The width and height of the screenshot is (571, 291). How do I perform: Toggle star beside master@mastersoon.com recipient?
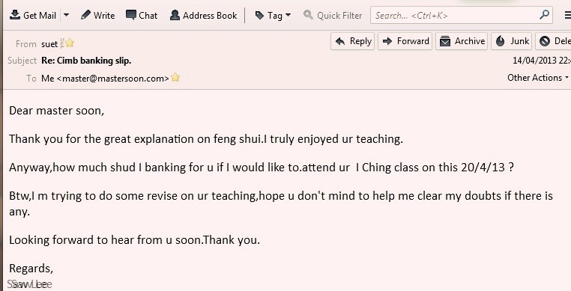tap(175, 77)
